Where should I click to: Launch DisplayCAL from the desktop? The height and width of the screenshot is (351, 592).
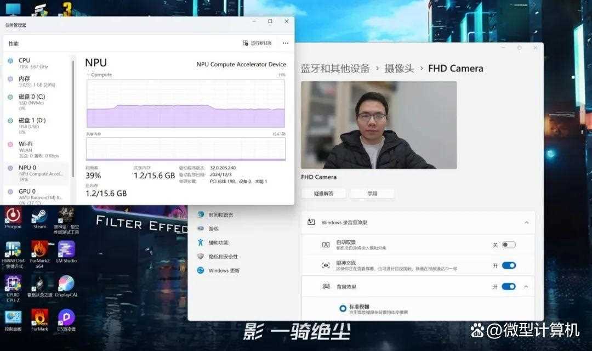pos(66,284)
